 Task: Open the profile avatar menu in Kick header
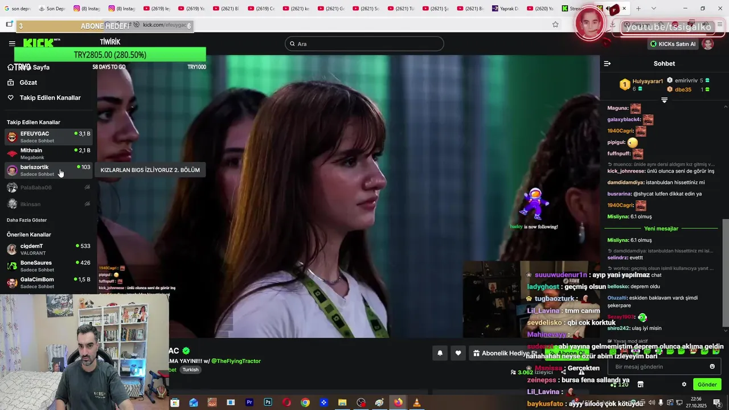(708, 44)
